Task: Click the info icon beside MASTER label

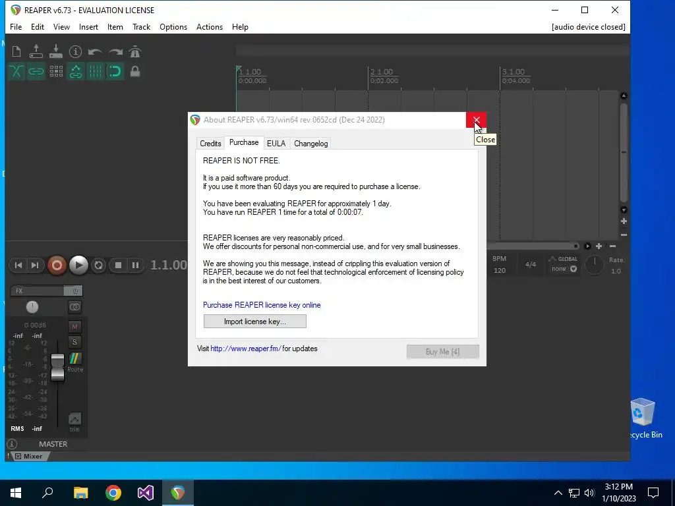Action: point(12,443)
